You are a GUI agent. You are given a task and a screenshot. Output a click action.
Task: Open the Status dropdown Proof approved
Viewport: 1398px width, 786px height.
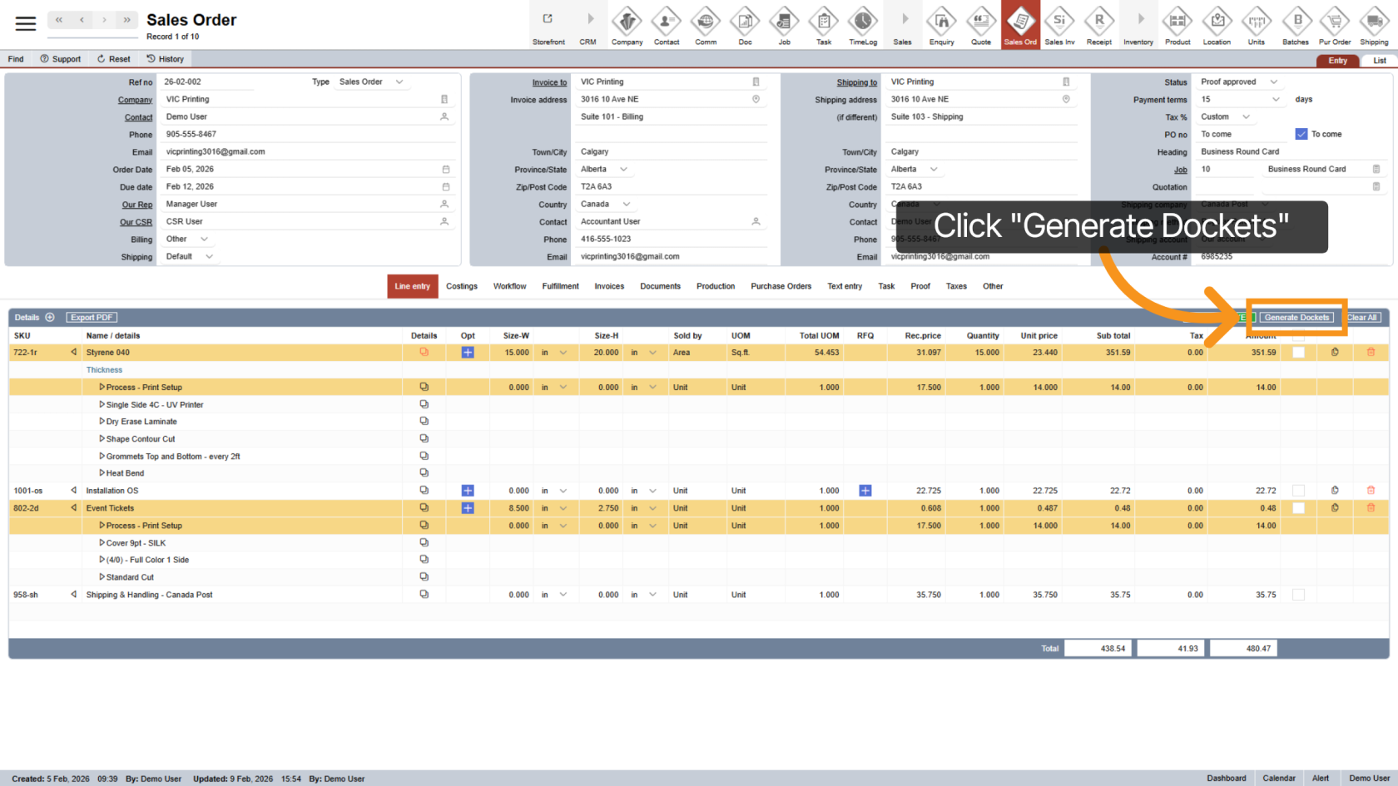pos(1238,82)
